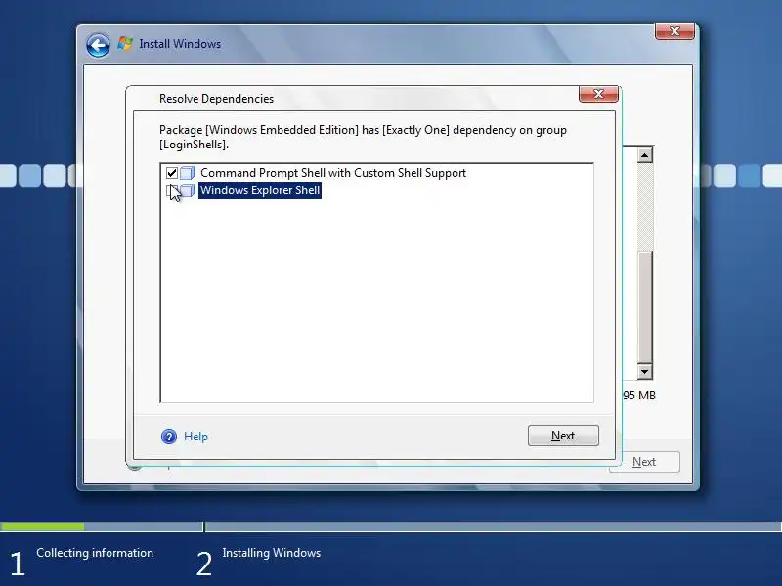Click the Windows flag logo in title bar
Screen dimensions: 782x586
(x=125, y=43)
